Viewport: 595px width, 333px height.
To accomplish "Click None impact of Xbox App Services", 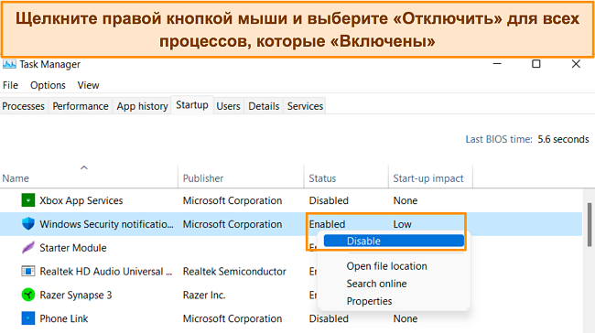I will pyautogui.click(x=406, y=200).
